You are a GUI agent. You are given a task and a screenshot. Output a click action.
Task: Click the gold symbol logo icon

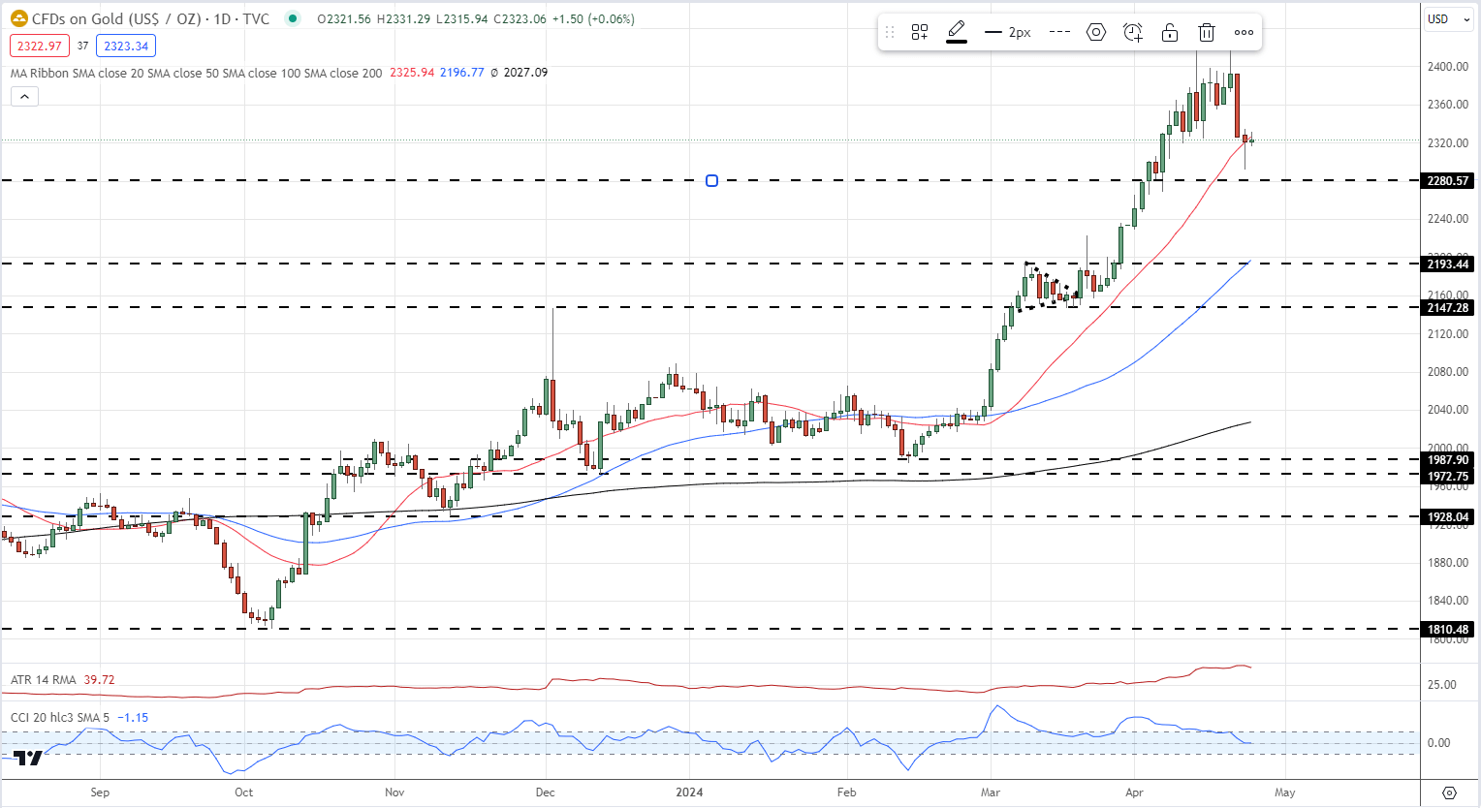[x=18, y=18]
